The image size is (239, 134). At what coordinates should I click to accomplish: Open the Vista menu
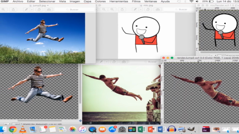tap(62, 1)
